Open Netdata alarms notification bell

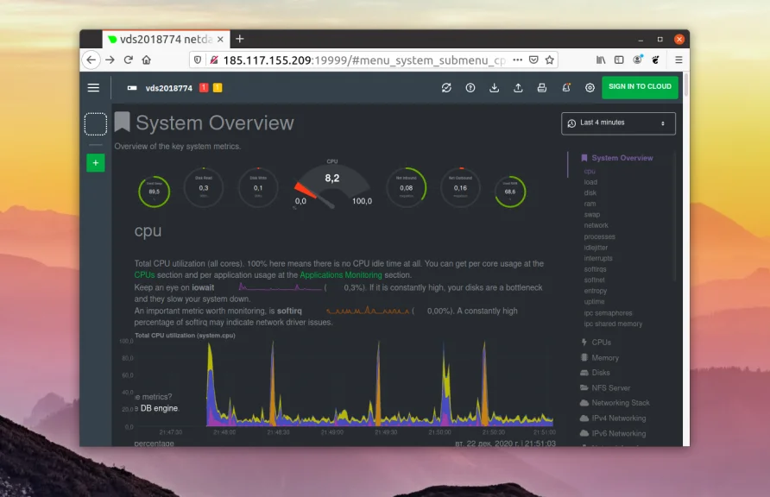pyautogui.click(x=566, y=87)
